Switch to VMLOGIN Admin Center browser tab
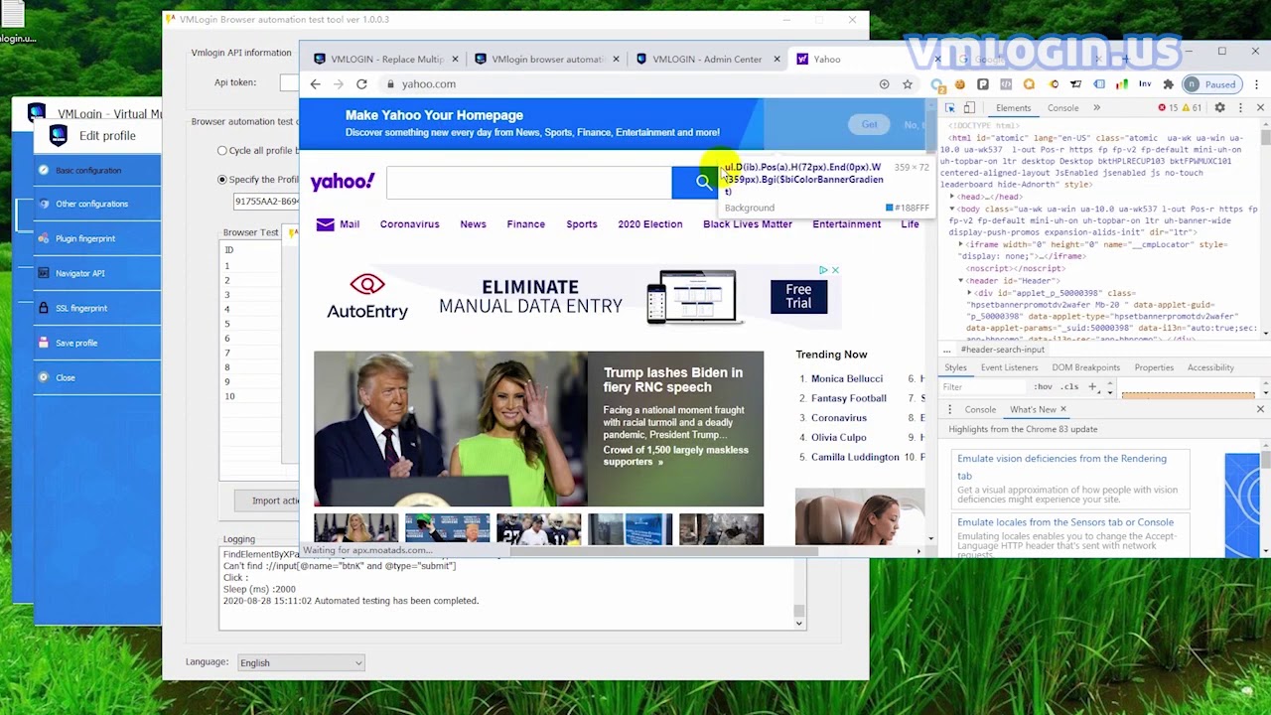 [x=707, y=60]
